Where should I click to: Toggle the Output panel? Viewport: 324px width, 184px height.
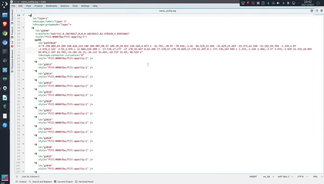(x=21, y=182)
